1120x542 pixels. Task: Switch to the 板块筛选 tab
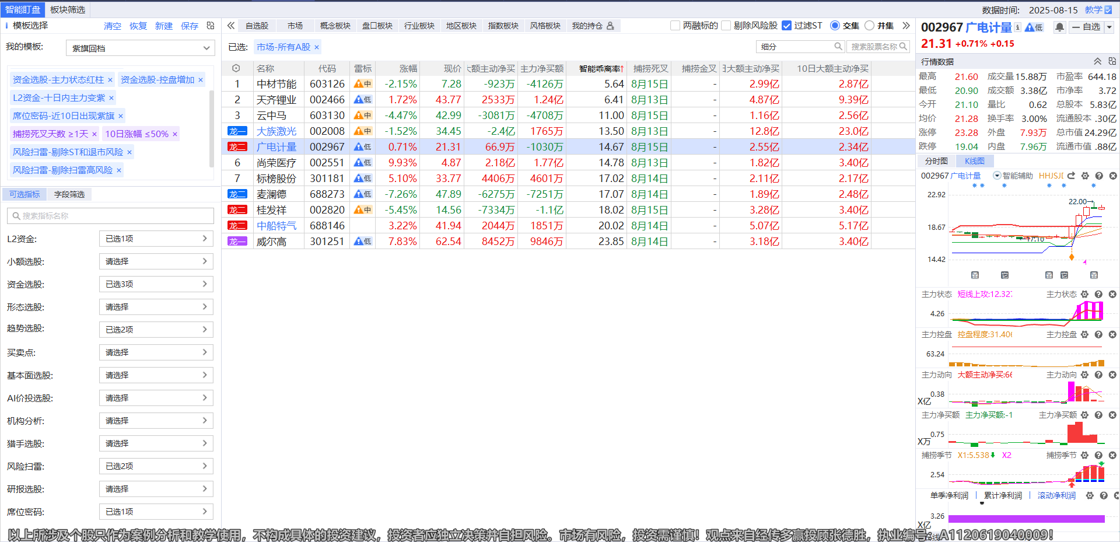click(x=68, y=9)
